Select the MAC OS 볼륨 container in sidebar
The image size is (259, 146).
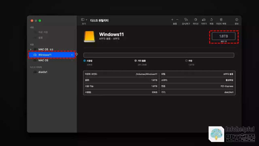click(x=46, y=49)
